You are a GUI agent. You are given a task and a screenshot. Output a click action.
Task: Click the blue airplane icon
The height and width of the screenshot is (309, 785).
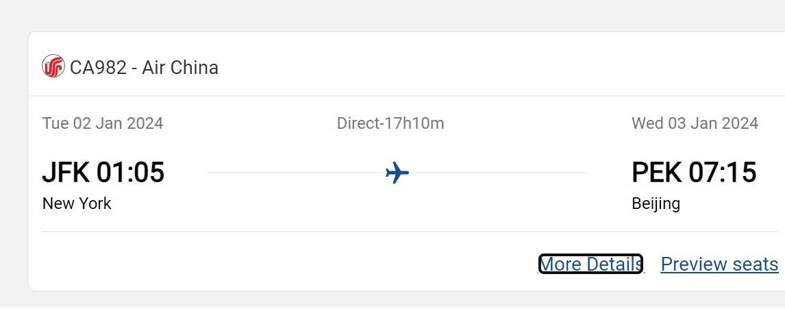click(397, 173)
